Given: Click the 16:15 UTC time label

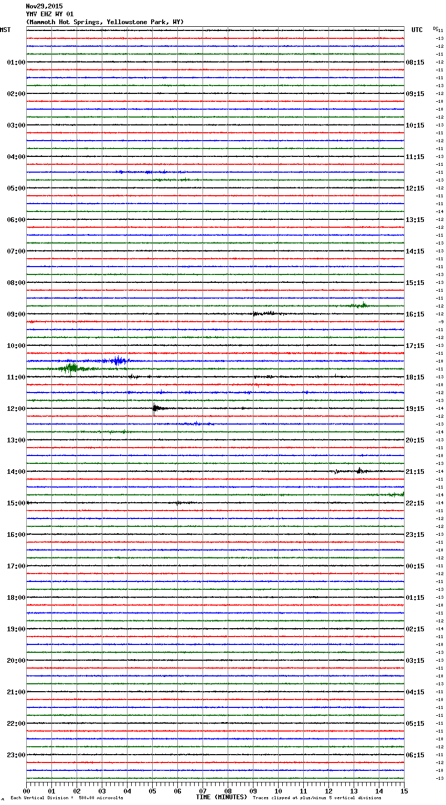Looking at the screenshot, I should (415, 314).
